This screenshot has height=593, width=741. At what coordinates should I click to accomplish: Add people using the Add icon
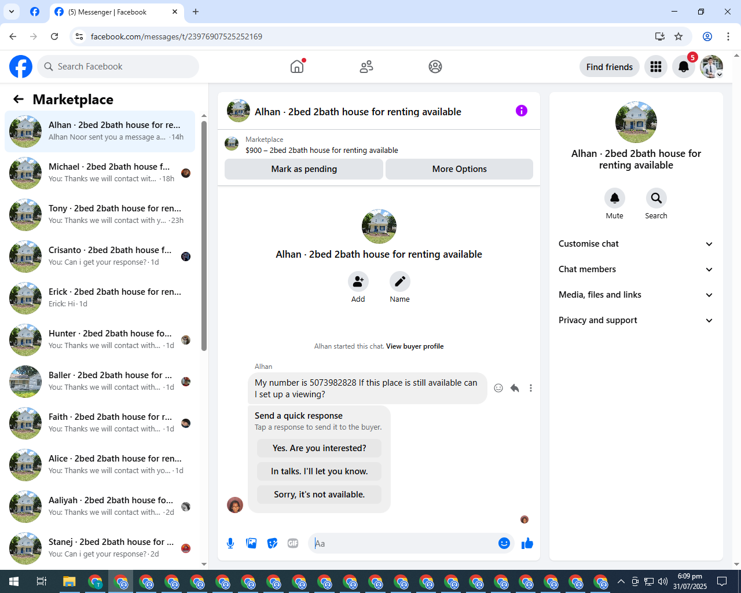358,281
